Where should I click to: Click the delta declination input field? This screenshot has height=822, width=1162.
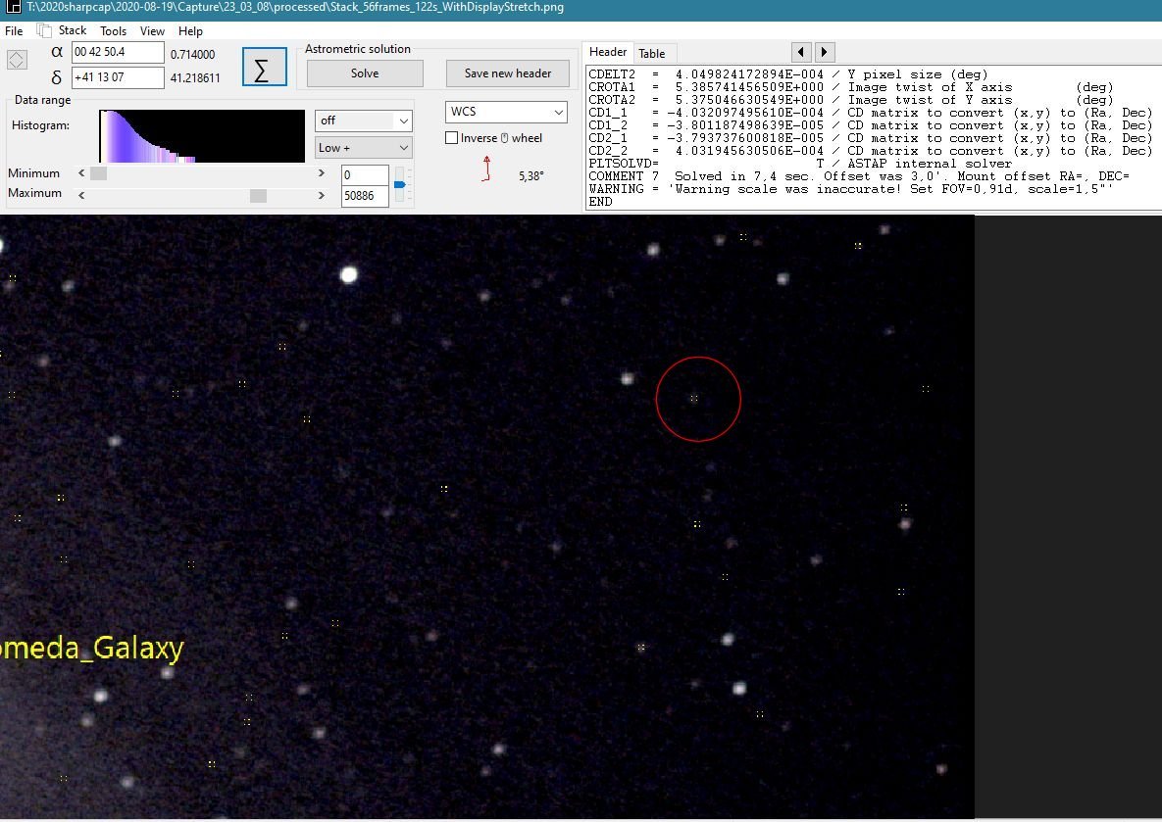point(118,77)
